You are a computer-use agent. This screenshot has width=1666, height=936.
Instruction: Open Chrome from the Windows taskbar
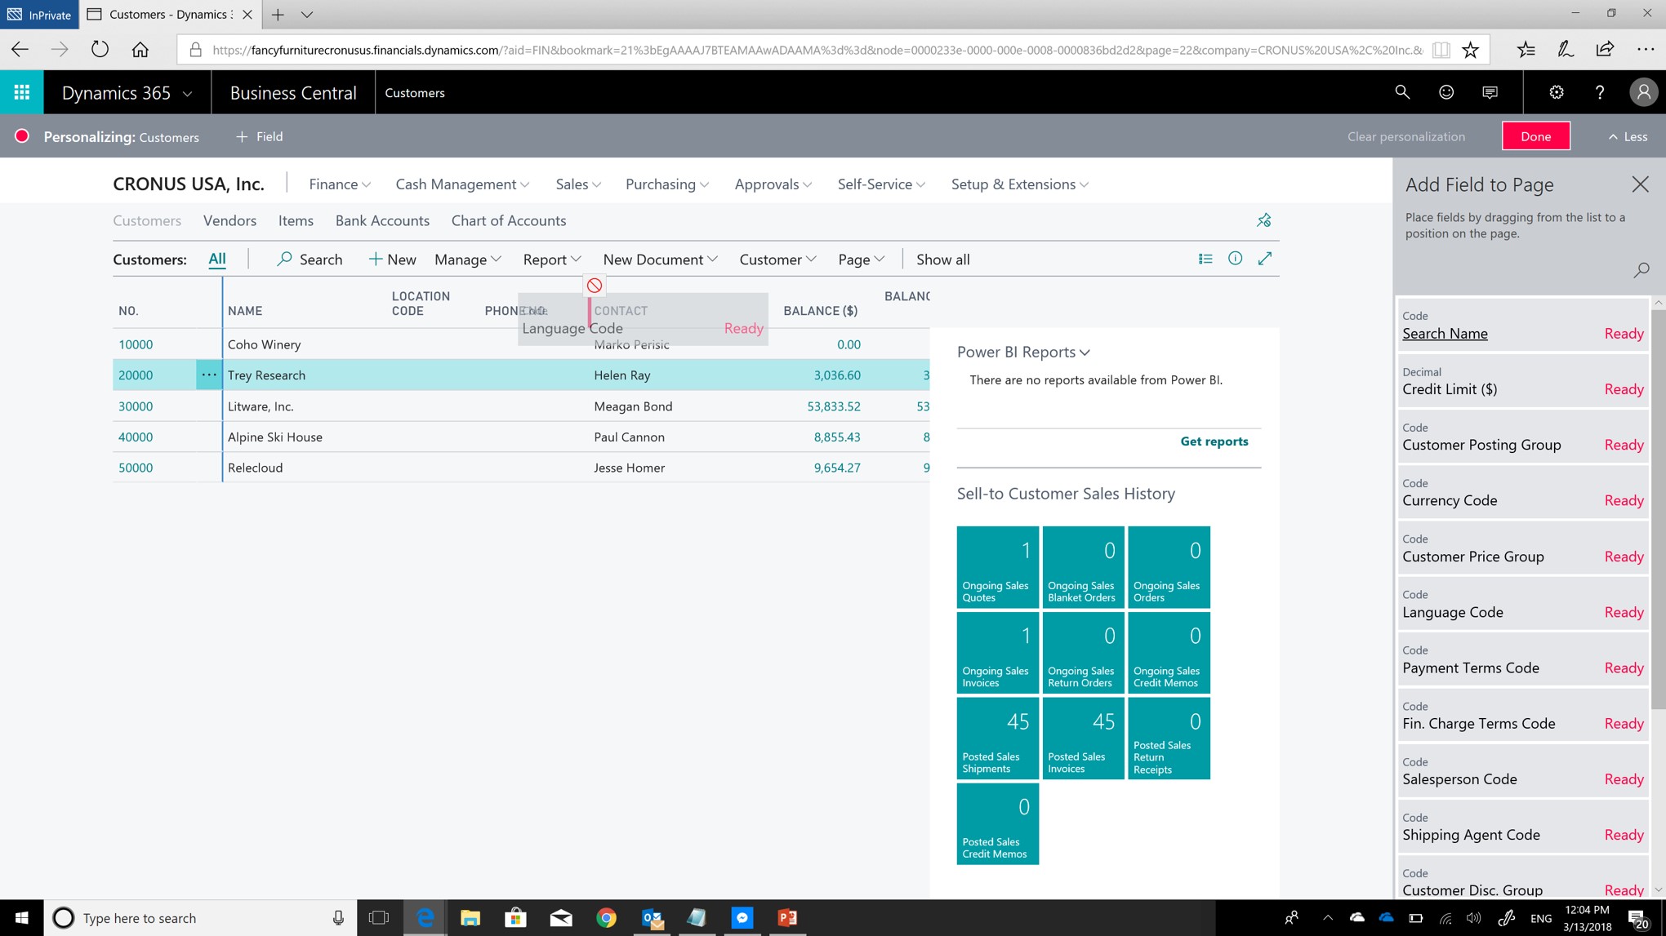click(x=606, y=918)
